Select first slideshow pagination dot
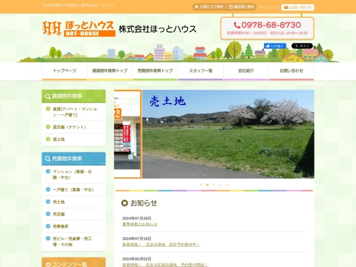356x267 pixels. pos(201,185)
